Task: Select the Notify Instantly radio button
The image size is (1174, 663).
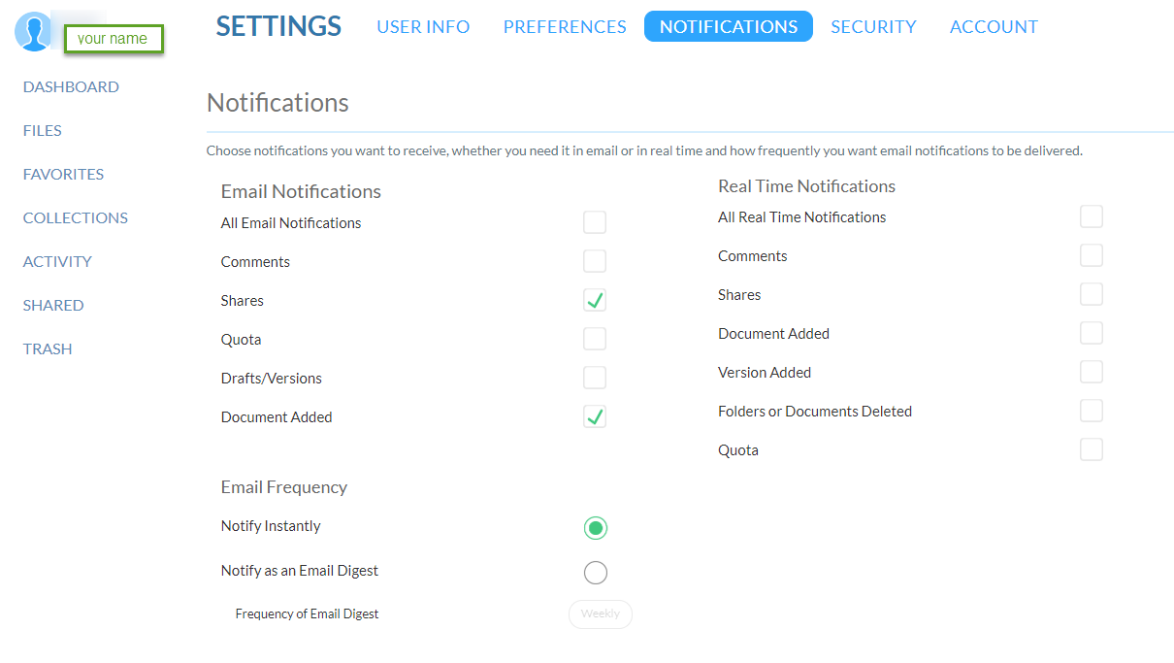Action: (596, 528)
